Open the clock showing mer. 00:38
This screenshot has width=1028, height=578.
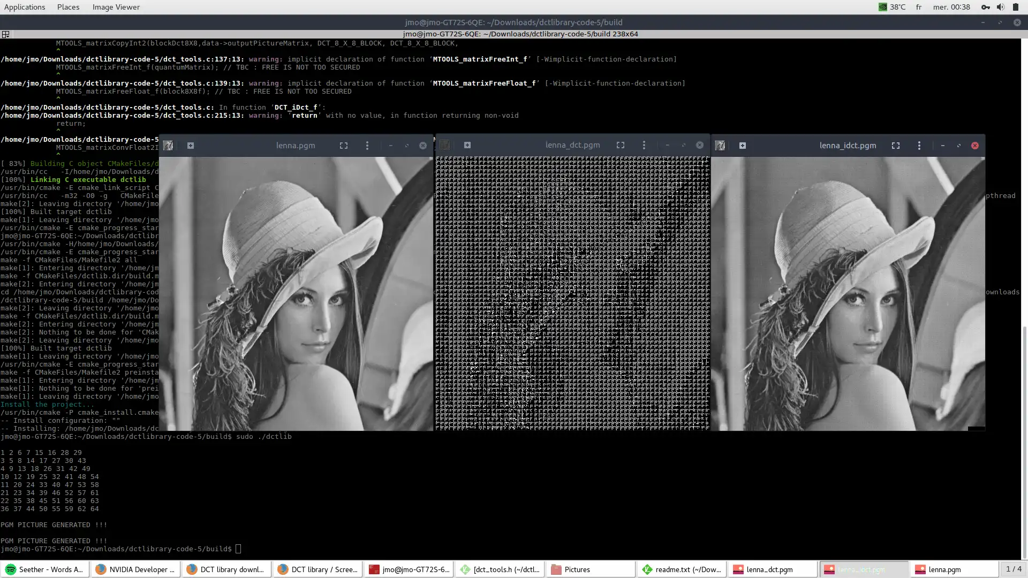(951, 7)
